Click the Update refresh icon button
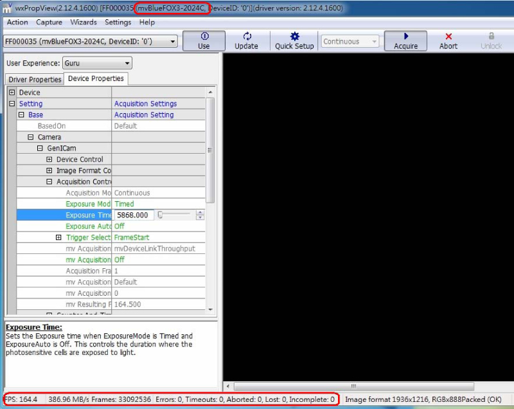This screenshot has height=409, width=514. [247, 41]
